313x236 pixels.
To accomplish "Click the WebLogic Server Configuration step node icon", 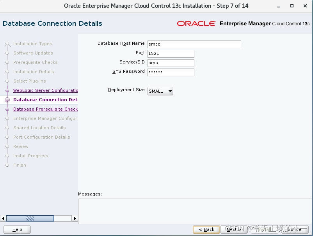I will tap(7, 90).
